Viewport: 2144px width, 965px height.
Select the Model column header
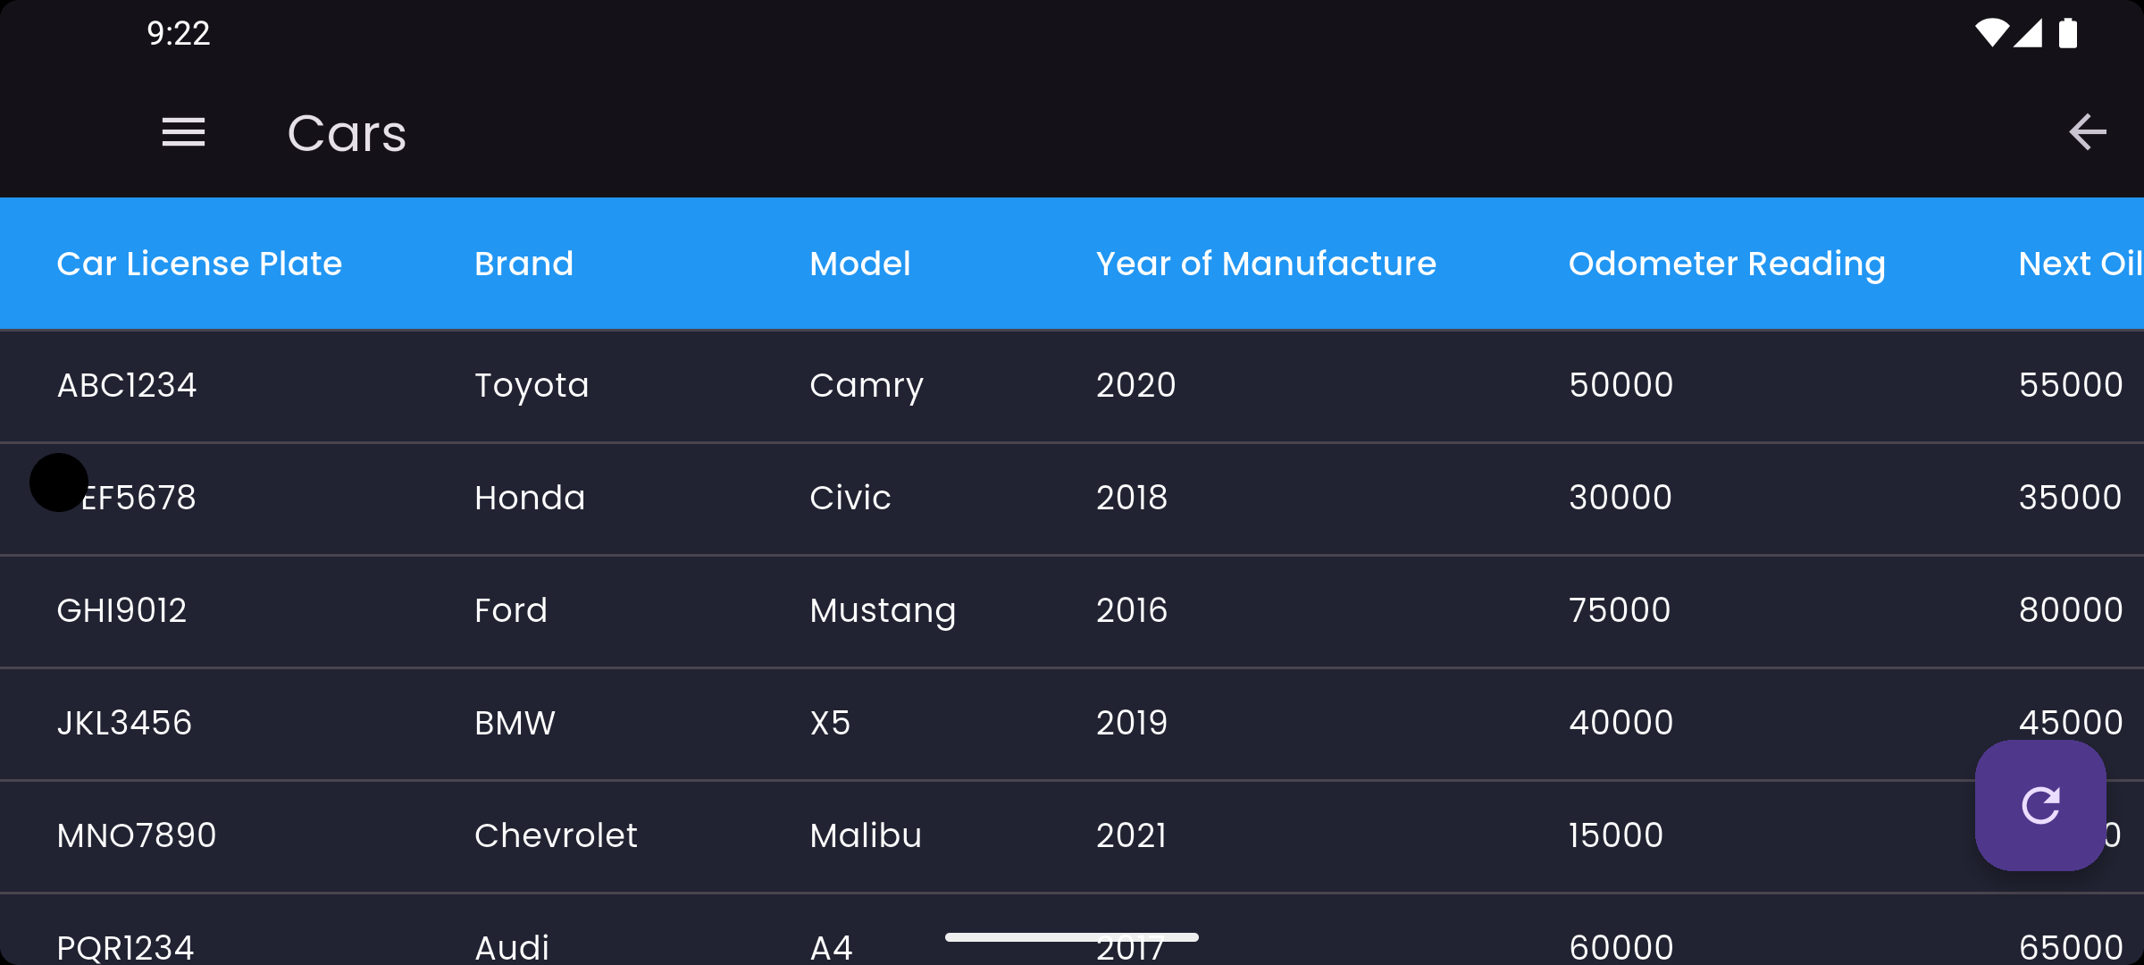(x=859, y=264)
